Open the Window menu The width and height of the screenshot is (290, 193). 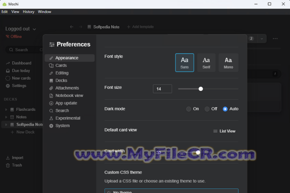coord(45,12)
